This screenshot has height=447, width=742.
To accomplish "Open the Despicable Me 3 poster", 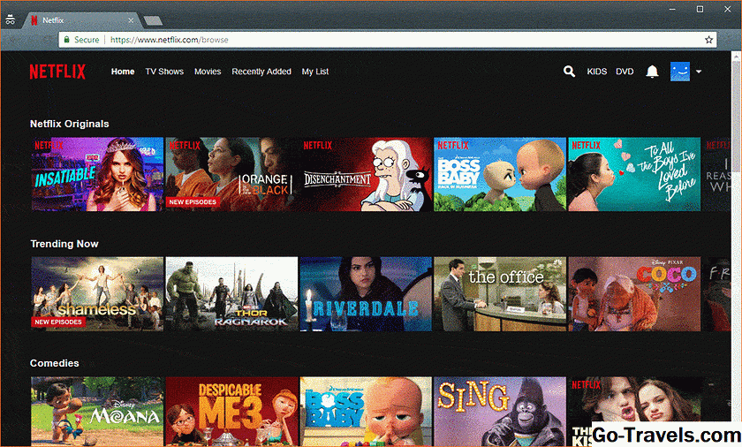I will coord(231,412).
